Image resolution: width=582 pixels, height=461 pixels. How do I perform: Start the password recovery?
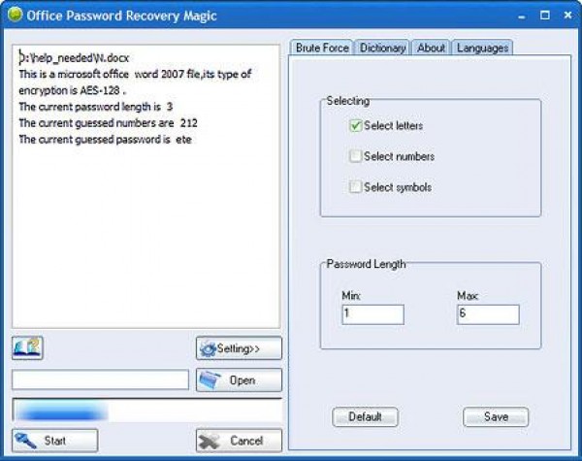(x=55, y=441)
